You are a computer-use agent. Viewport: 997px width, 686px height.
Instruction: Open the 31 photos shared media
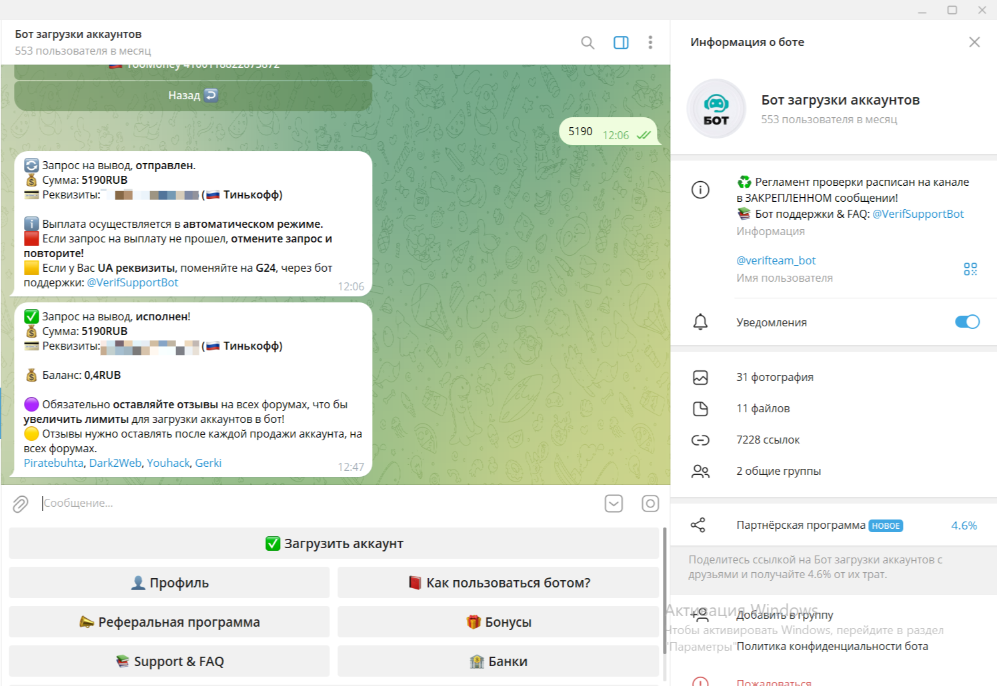(774, 377)
